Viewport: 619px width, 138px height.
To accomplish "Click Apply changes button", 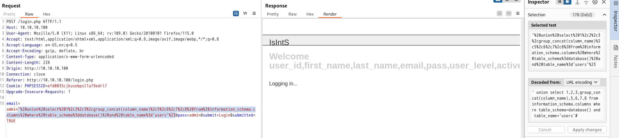I will pos(587,130).
